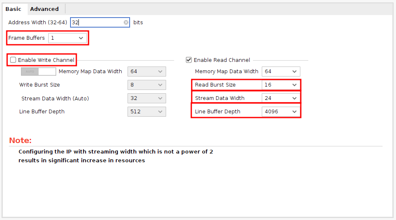Click the Address Width input field
The width and height of the screenshot is (396, 220).
(x=96, y=23)
